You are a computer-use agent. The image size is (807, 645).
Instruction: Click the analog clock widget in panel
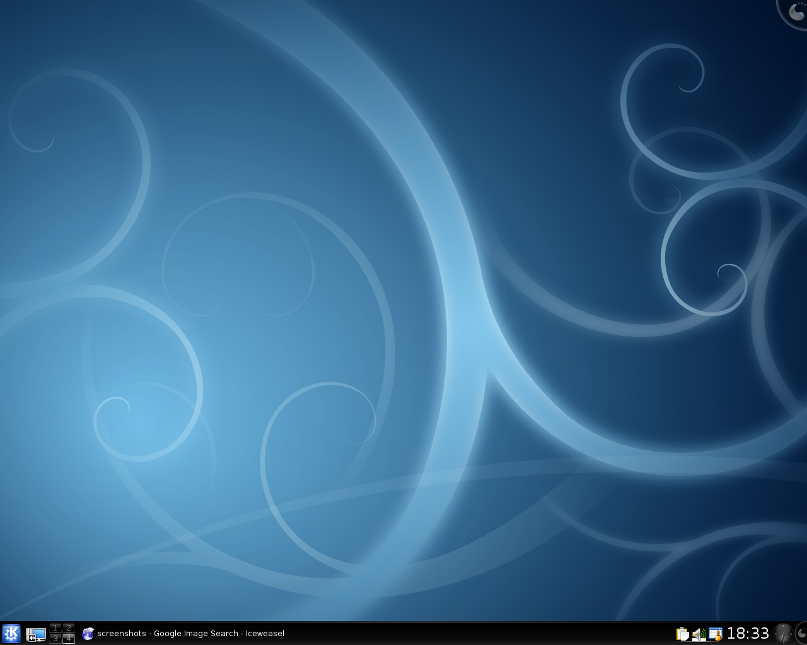[x=782, y=634]
